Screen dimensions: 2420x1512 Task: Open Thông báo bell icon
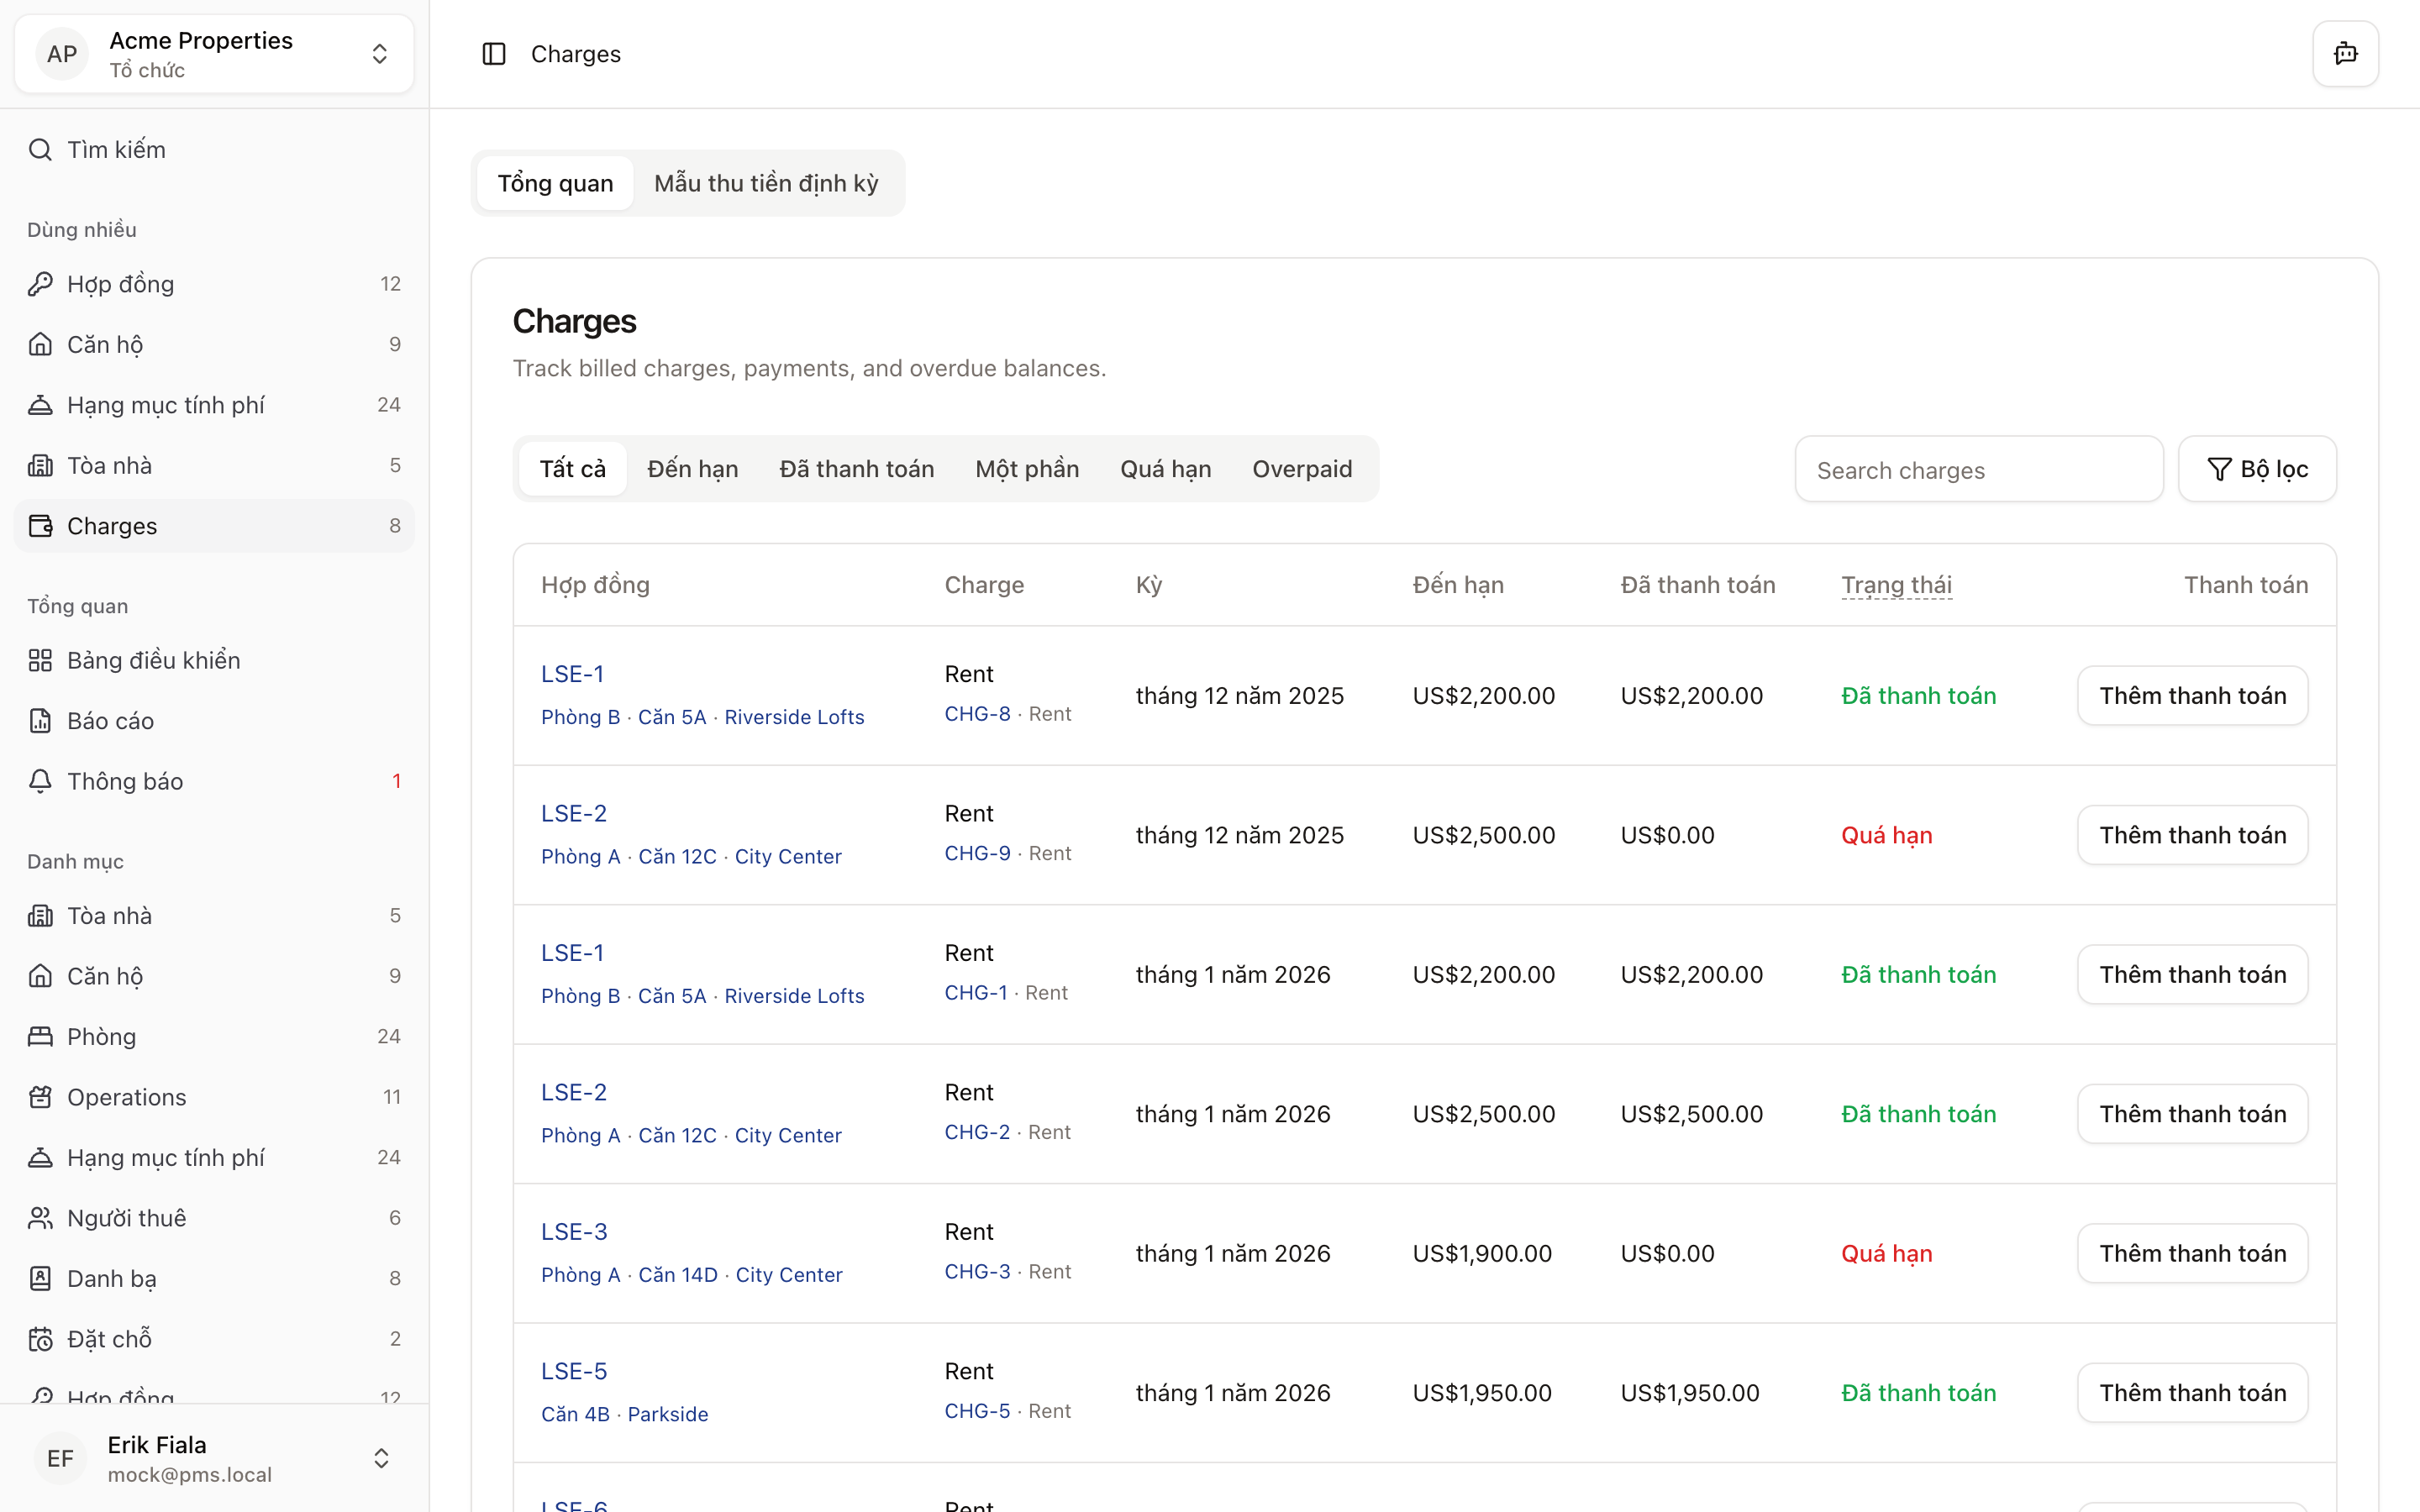point(40,781)
